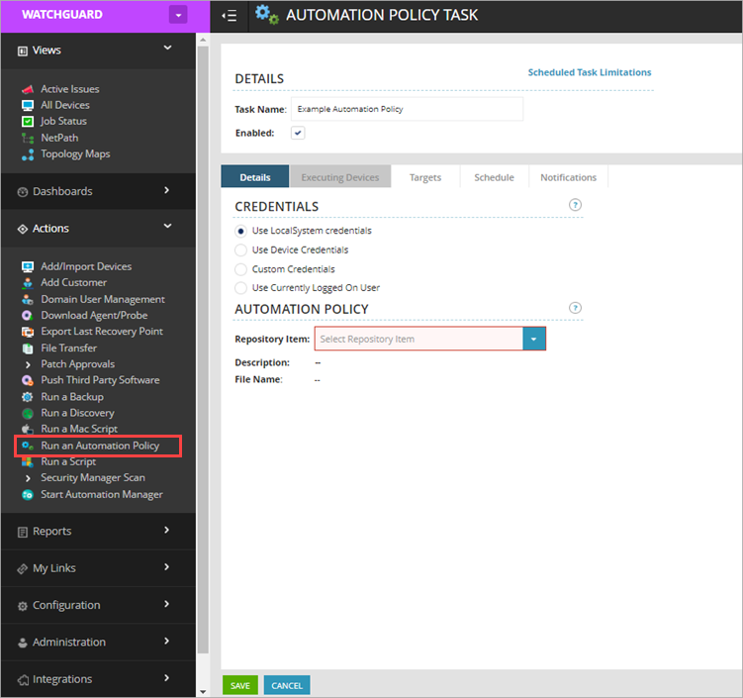The height and width of the screenshot is (698, 743).
Task: Click the CANCEL button
Action: [287, 685]
